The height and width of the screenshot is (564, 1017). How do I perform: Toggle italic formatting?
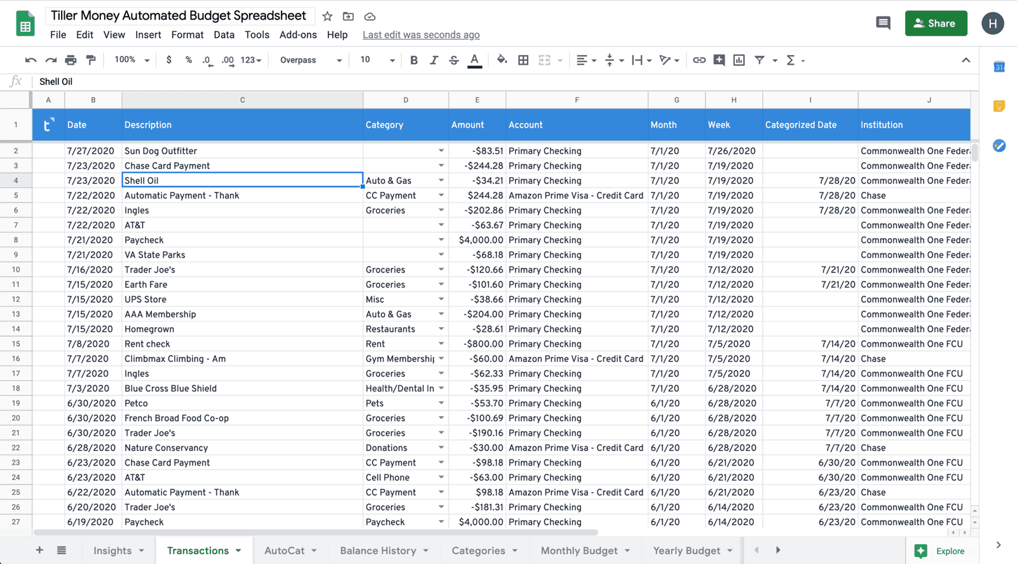coord(433,60)
